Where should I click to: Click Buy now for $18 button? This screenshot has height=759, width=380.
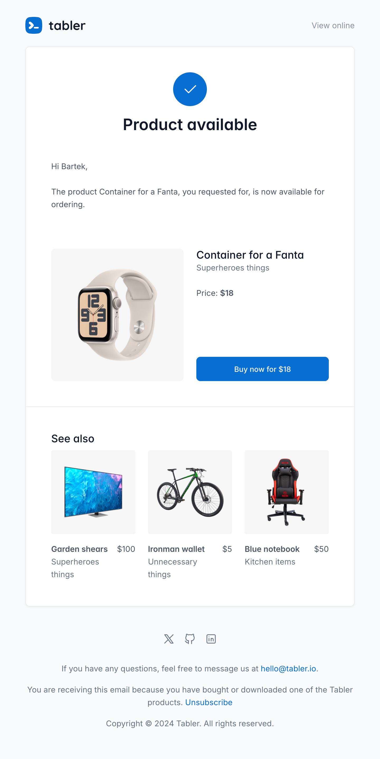tap(263, 369)
